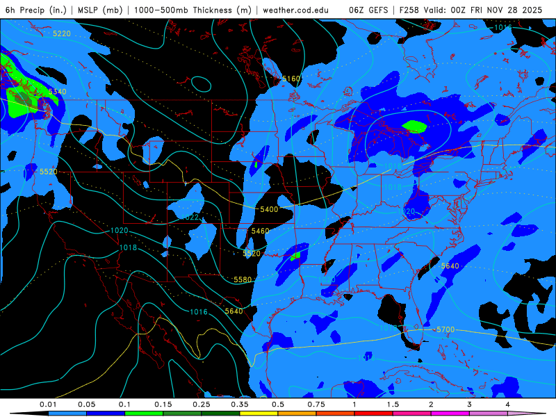Click the 0.15 legend tick label

click(163, 404)
